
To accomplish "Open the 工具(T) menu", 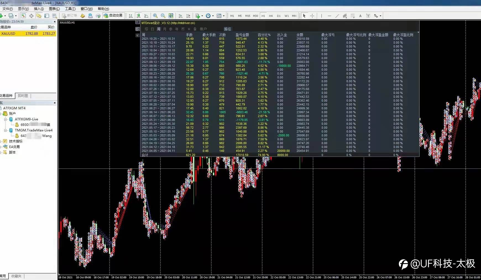I will [70, 9].
